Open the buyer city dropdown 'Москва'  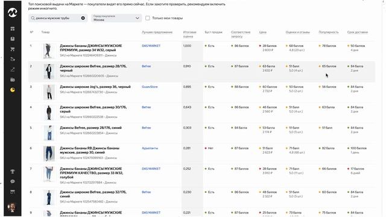116,18
